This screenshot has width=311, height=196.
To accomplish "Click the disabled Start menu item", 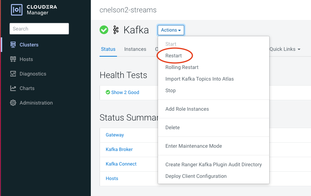I will [x=171, y=44].
